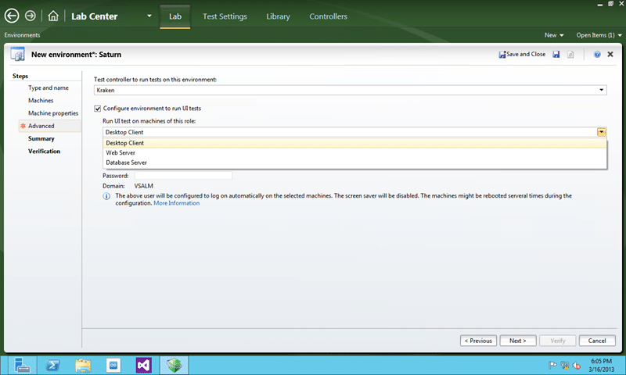The image size is (626, 375).
Task: Click the grayed document icon beside Save
Action: coord(570,54)
